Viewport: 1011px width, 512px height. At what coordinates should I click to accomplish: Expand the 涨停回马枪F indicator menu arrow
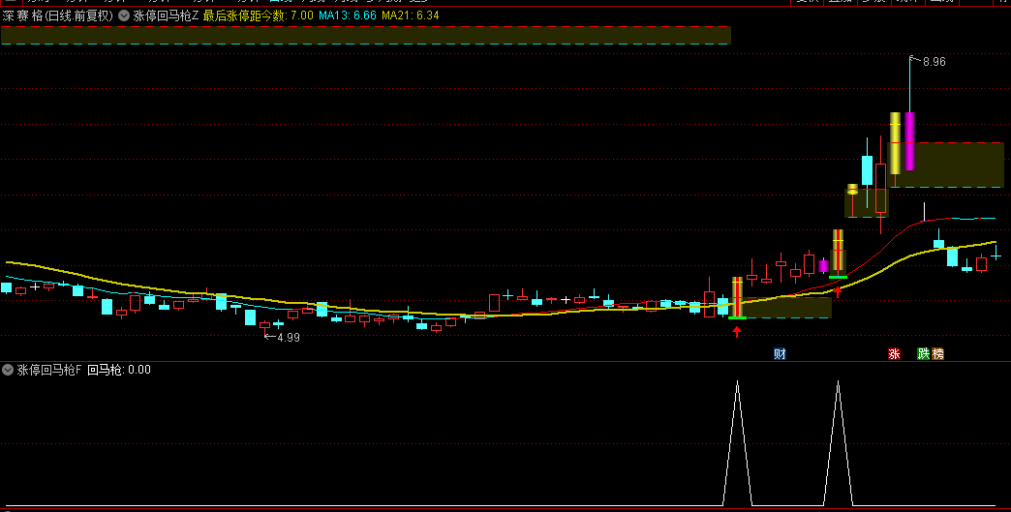click(8, 370)
